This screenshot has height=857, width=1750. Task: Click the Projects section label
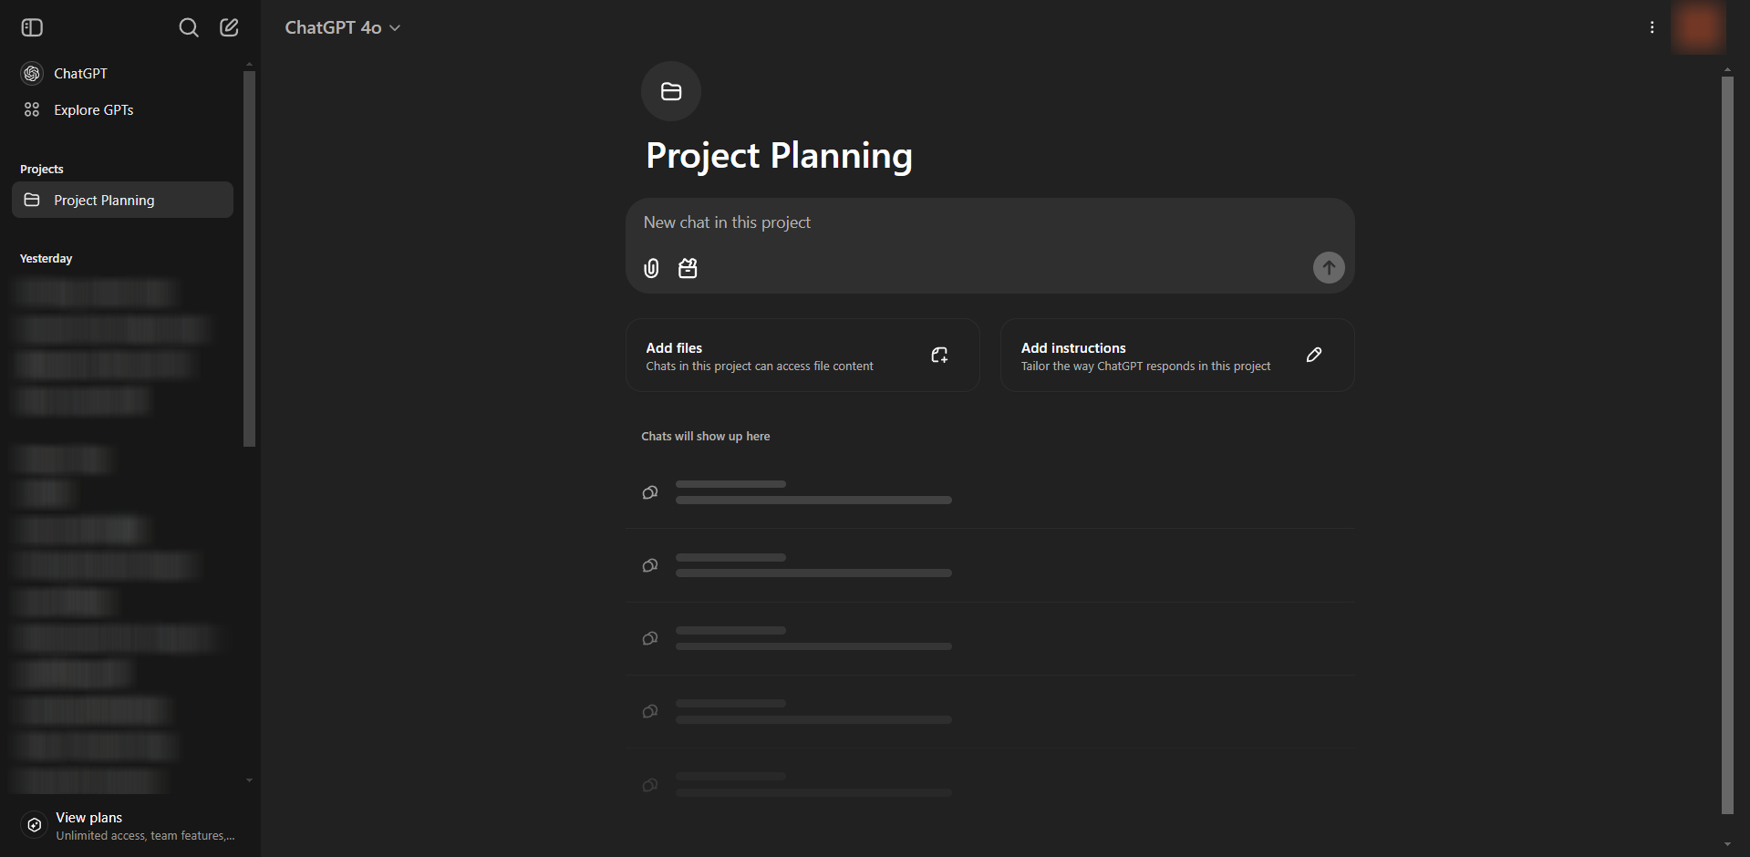(42, 170)
